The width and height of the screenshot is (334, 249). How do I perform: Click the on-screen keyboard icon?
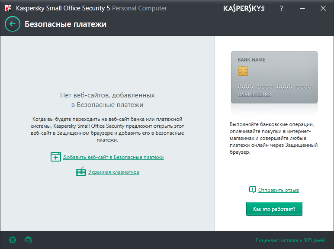coord(81,172)
